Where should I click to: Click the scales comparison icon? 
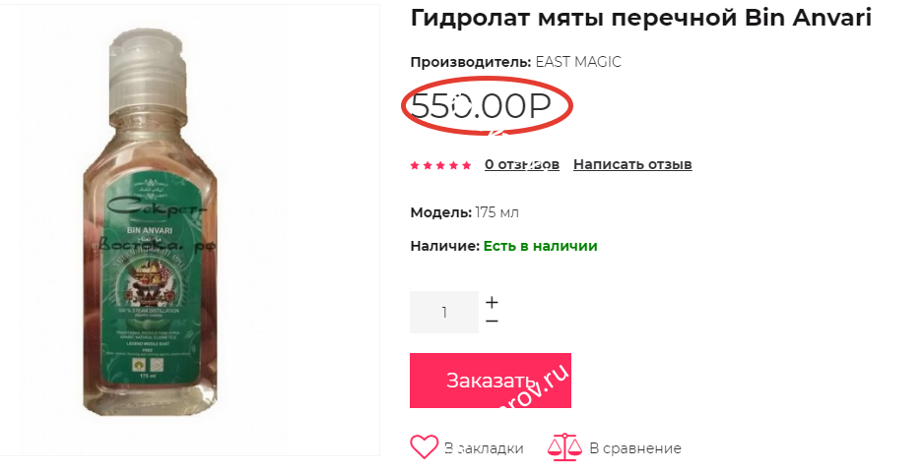tap(564, 447)
